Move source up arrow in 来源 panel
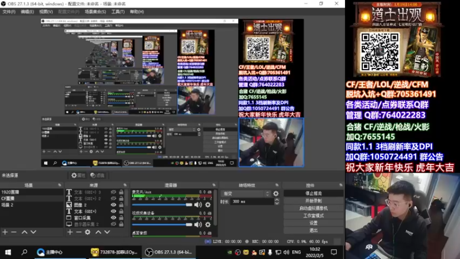Screen dimensions: 460x259 [98, 232]
